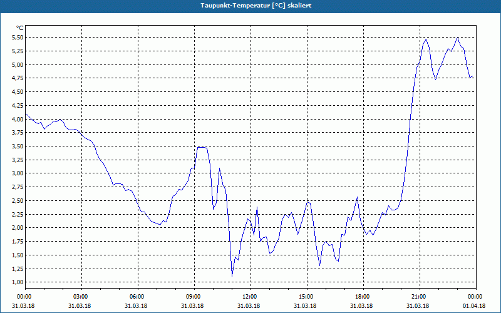Click the 31.03.18 date under 12:00
Screen dimensions: 501x313
[x=249, y=305]
